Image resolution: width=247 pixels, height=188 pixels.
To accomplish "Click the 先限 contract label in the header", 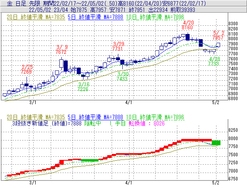I will (x=34, y=3).
